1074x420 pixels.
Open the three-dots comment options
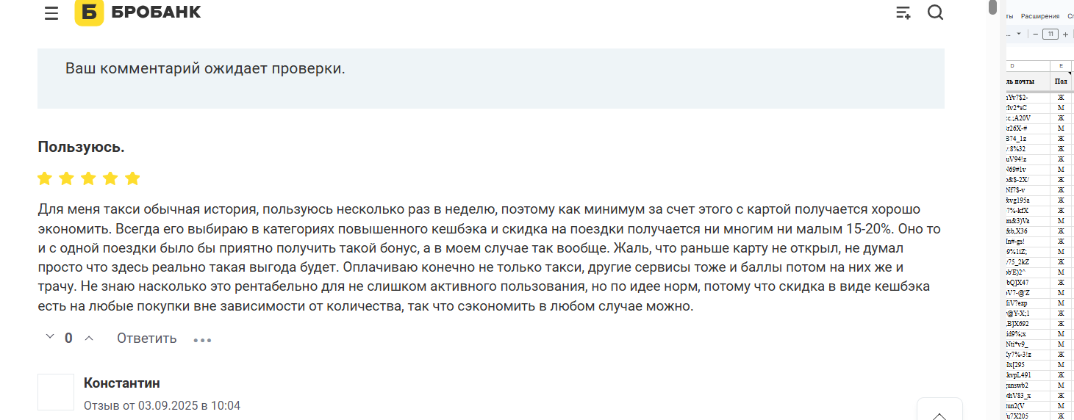coord(202,340)
